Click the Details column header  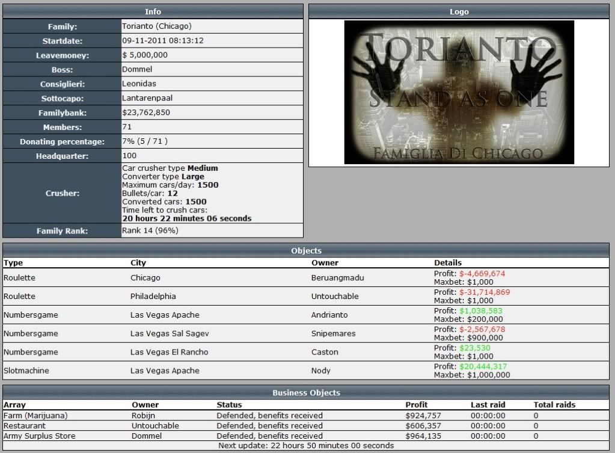448,263
